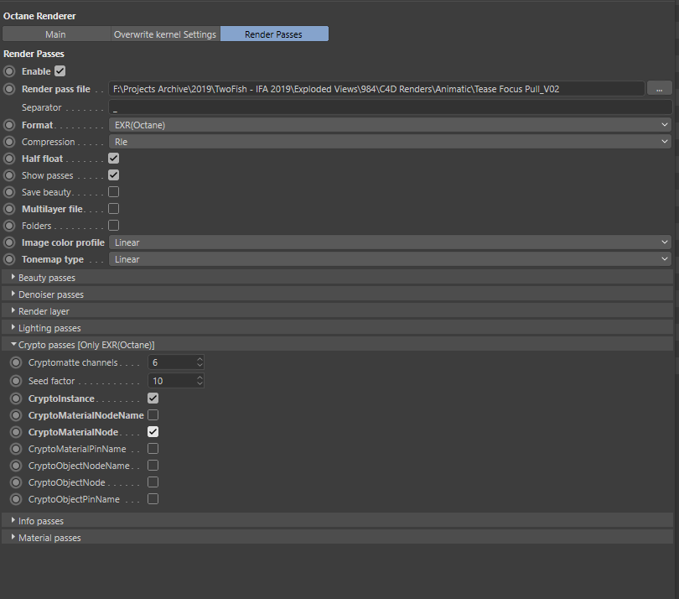Click the animation dot for Multilayer file

[9, 209]
